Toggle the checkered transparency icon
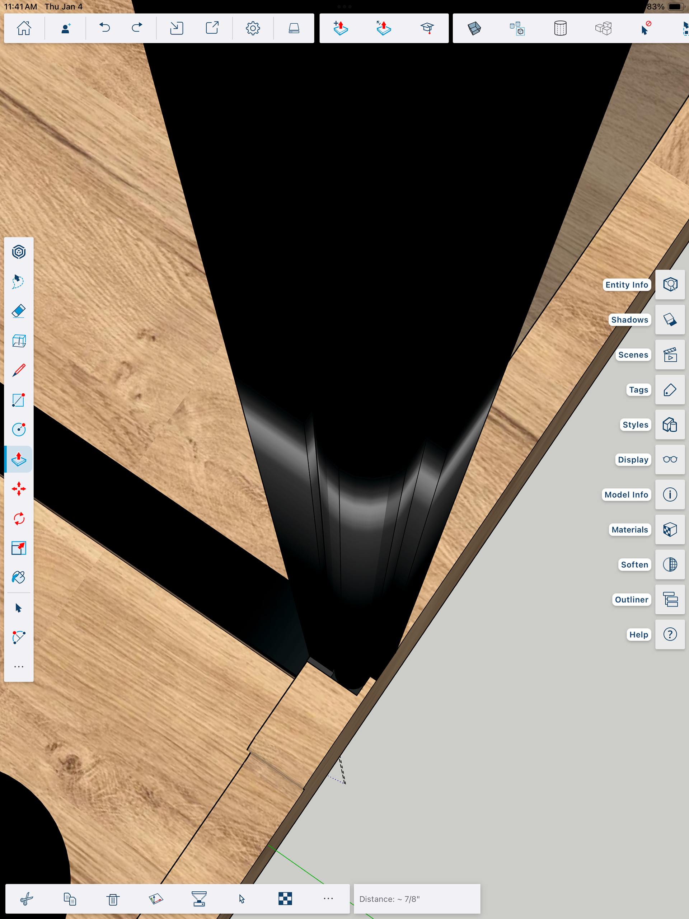689x919 pixels. coord(285,899)
